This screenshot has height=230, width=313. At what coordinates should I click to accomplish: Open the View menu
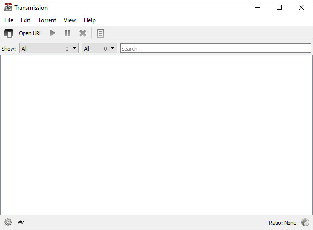point(70,20)
